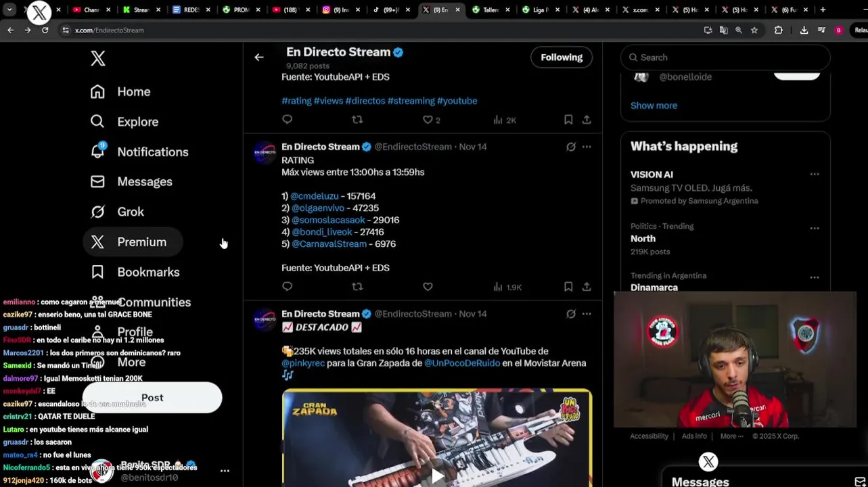This screenshot has height=487, width=868.
Task: Open the North trending topic
Action: click(643, 239)
